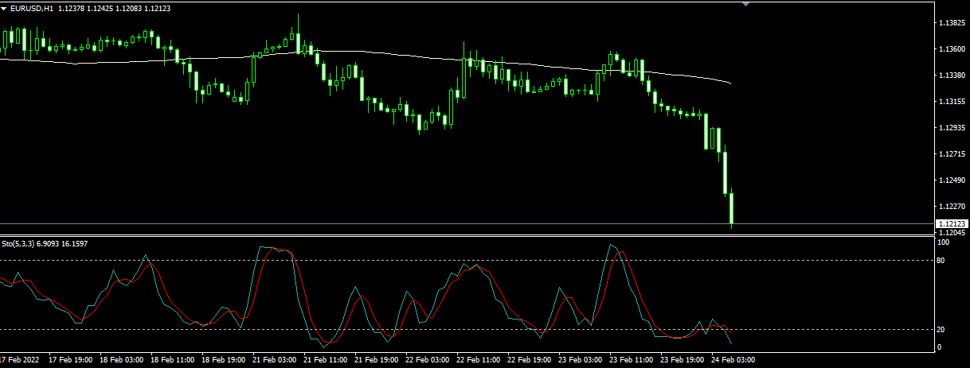Click the 17 Feb 2022 date label
Screen dimensions: 970x368
[20, 359]
